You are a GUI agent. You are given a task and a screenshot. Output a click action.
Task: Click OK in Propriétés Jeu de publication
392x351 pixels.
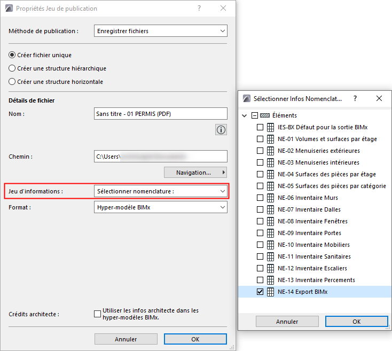coord(195,339)
